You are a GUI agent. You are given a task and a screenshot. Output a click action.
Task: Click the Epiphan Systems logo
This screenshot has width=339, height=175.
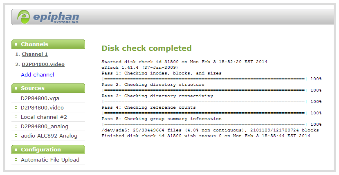pos(48,17)
